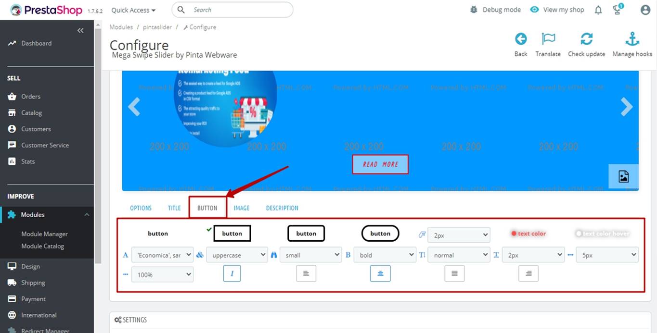Click the PrestaShop logo

tap(47, 10)
